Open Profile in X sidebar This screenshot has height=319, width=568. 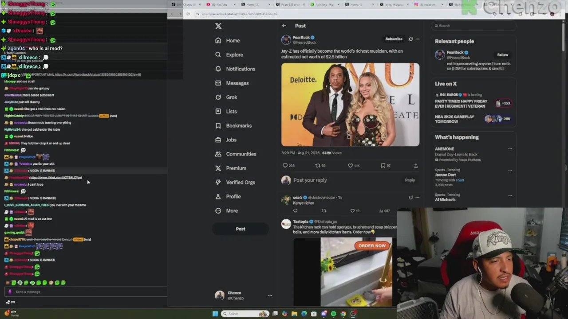tap(228, 196)
